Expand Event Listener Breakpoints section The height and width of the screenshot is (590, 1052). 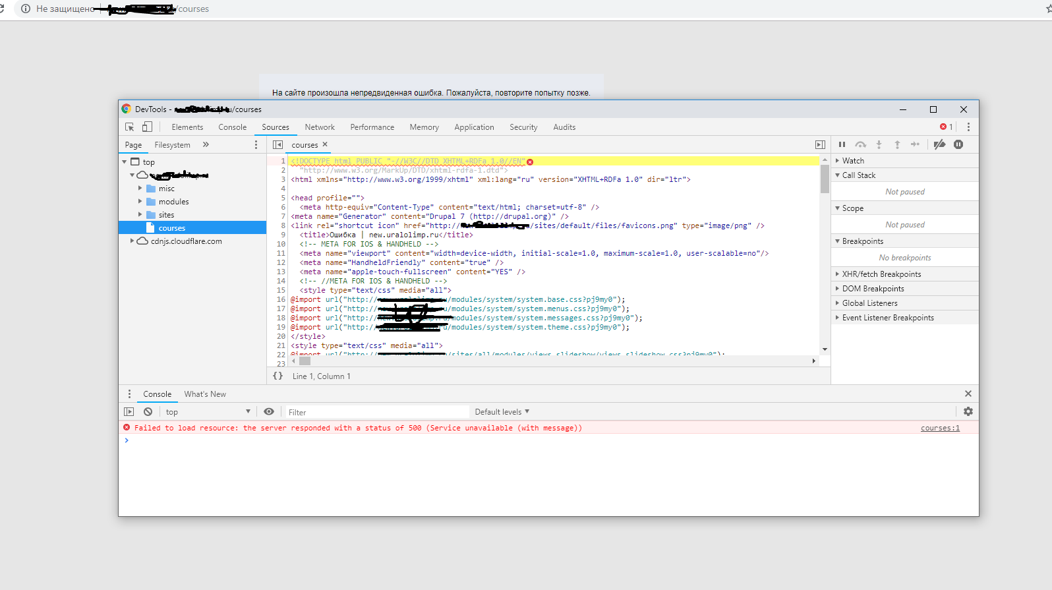point(904,317)
